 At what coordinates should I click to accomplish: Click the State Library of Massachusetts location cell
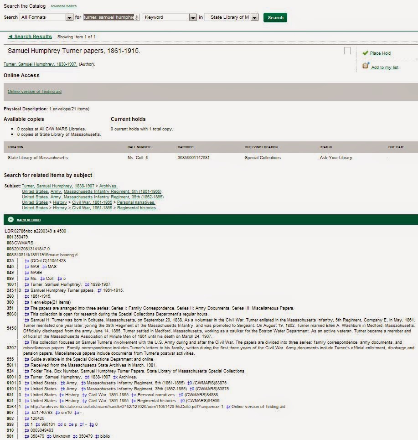coord(38,158)
